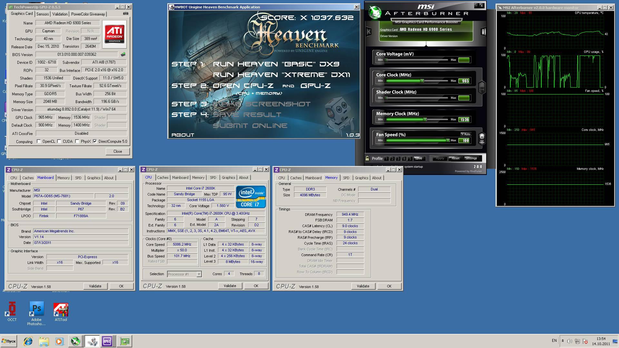
Task: Click the profile lock padlock icon
Action: (x=367, y=158)
